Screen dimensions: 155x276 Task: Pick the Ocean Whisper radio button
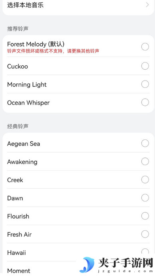145,102
